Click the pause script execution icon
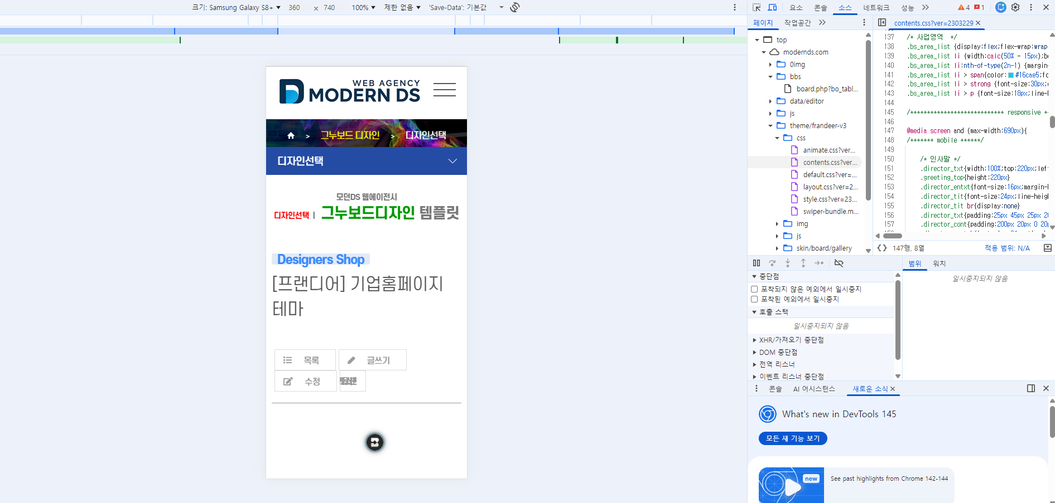Image resolution: width=1055 pixels, height=503 pixels. (x=757, y=263)
